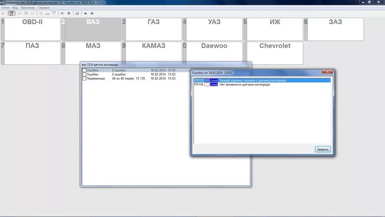Open the Отчет menu
The height and width of the screenshot is (217, 385).
(5, 8)
